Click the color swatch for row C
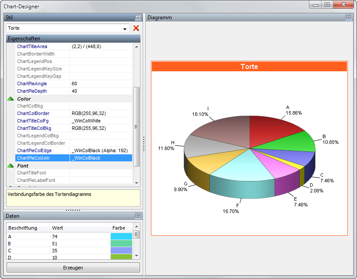This screenshot has width=357, height=279. point(121,251)
